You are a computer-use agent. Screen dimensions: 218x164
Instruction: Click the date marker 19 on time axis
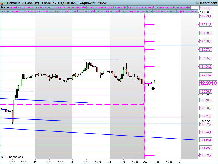35,162
